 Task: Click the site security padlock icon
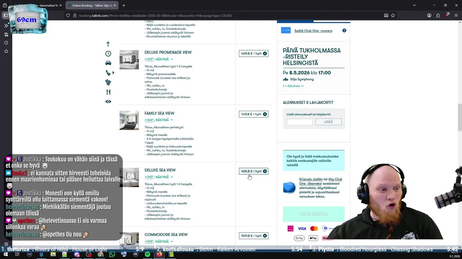click(x=75, y=15)
